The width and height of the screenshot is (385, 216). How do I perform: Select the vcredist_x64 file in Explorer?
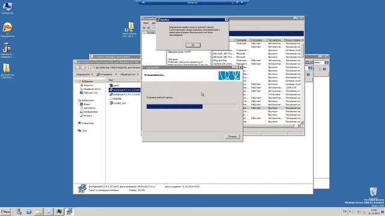tap(118, 103)
